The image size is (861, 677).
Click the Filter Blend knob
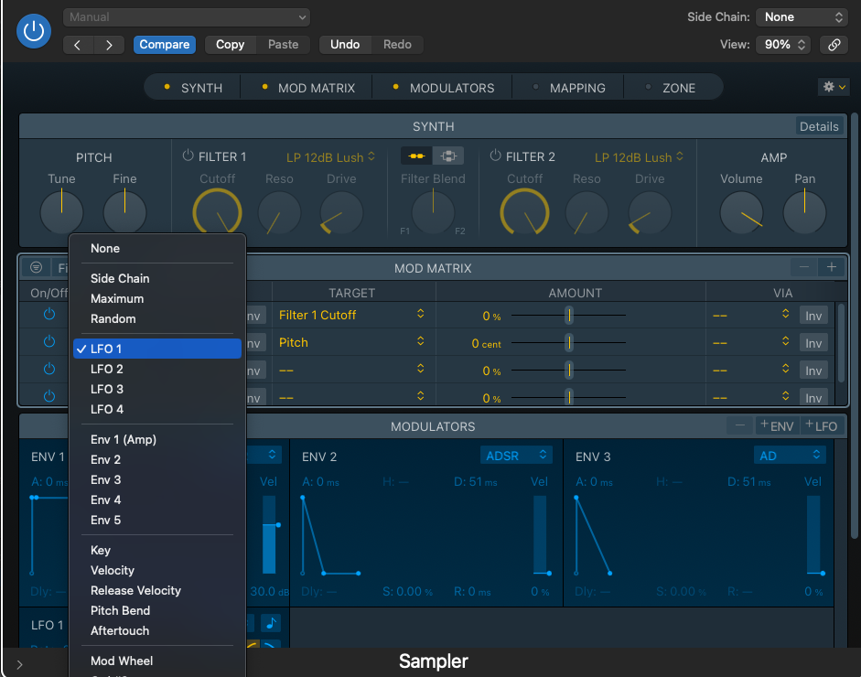pyautogui.click(x=434, y=212)
